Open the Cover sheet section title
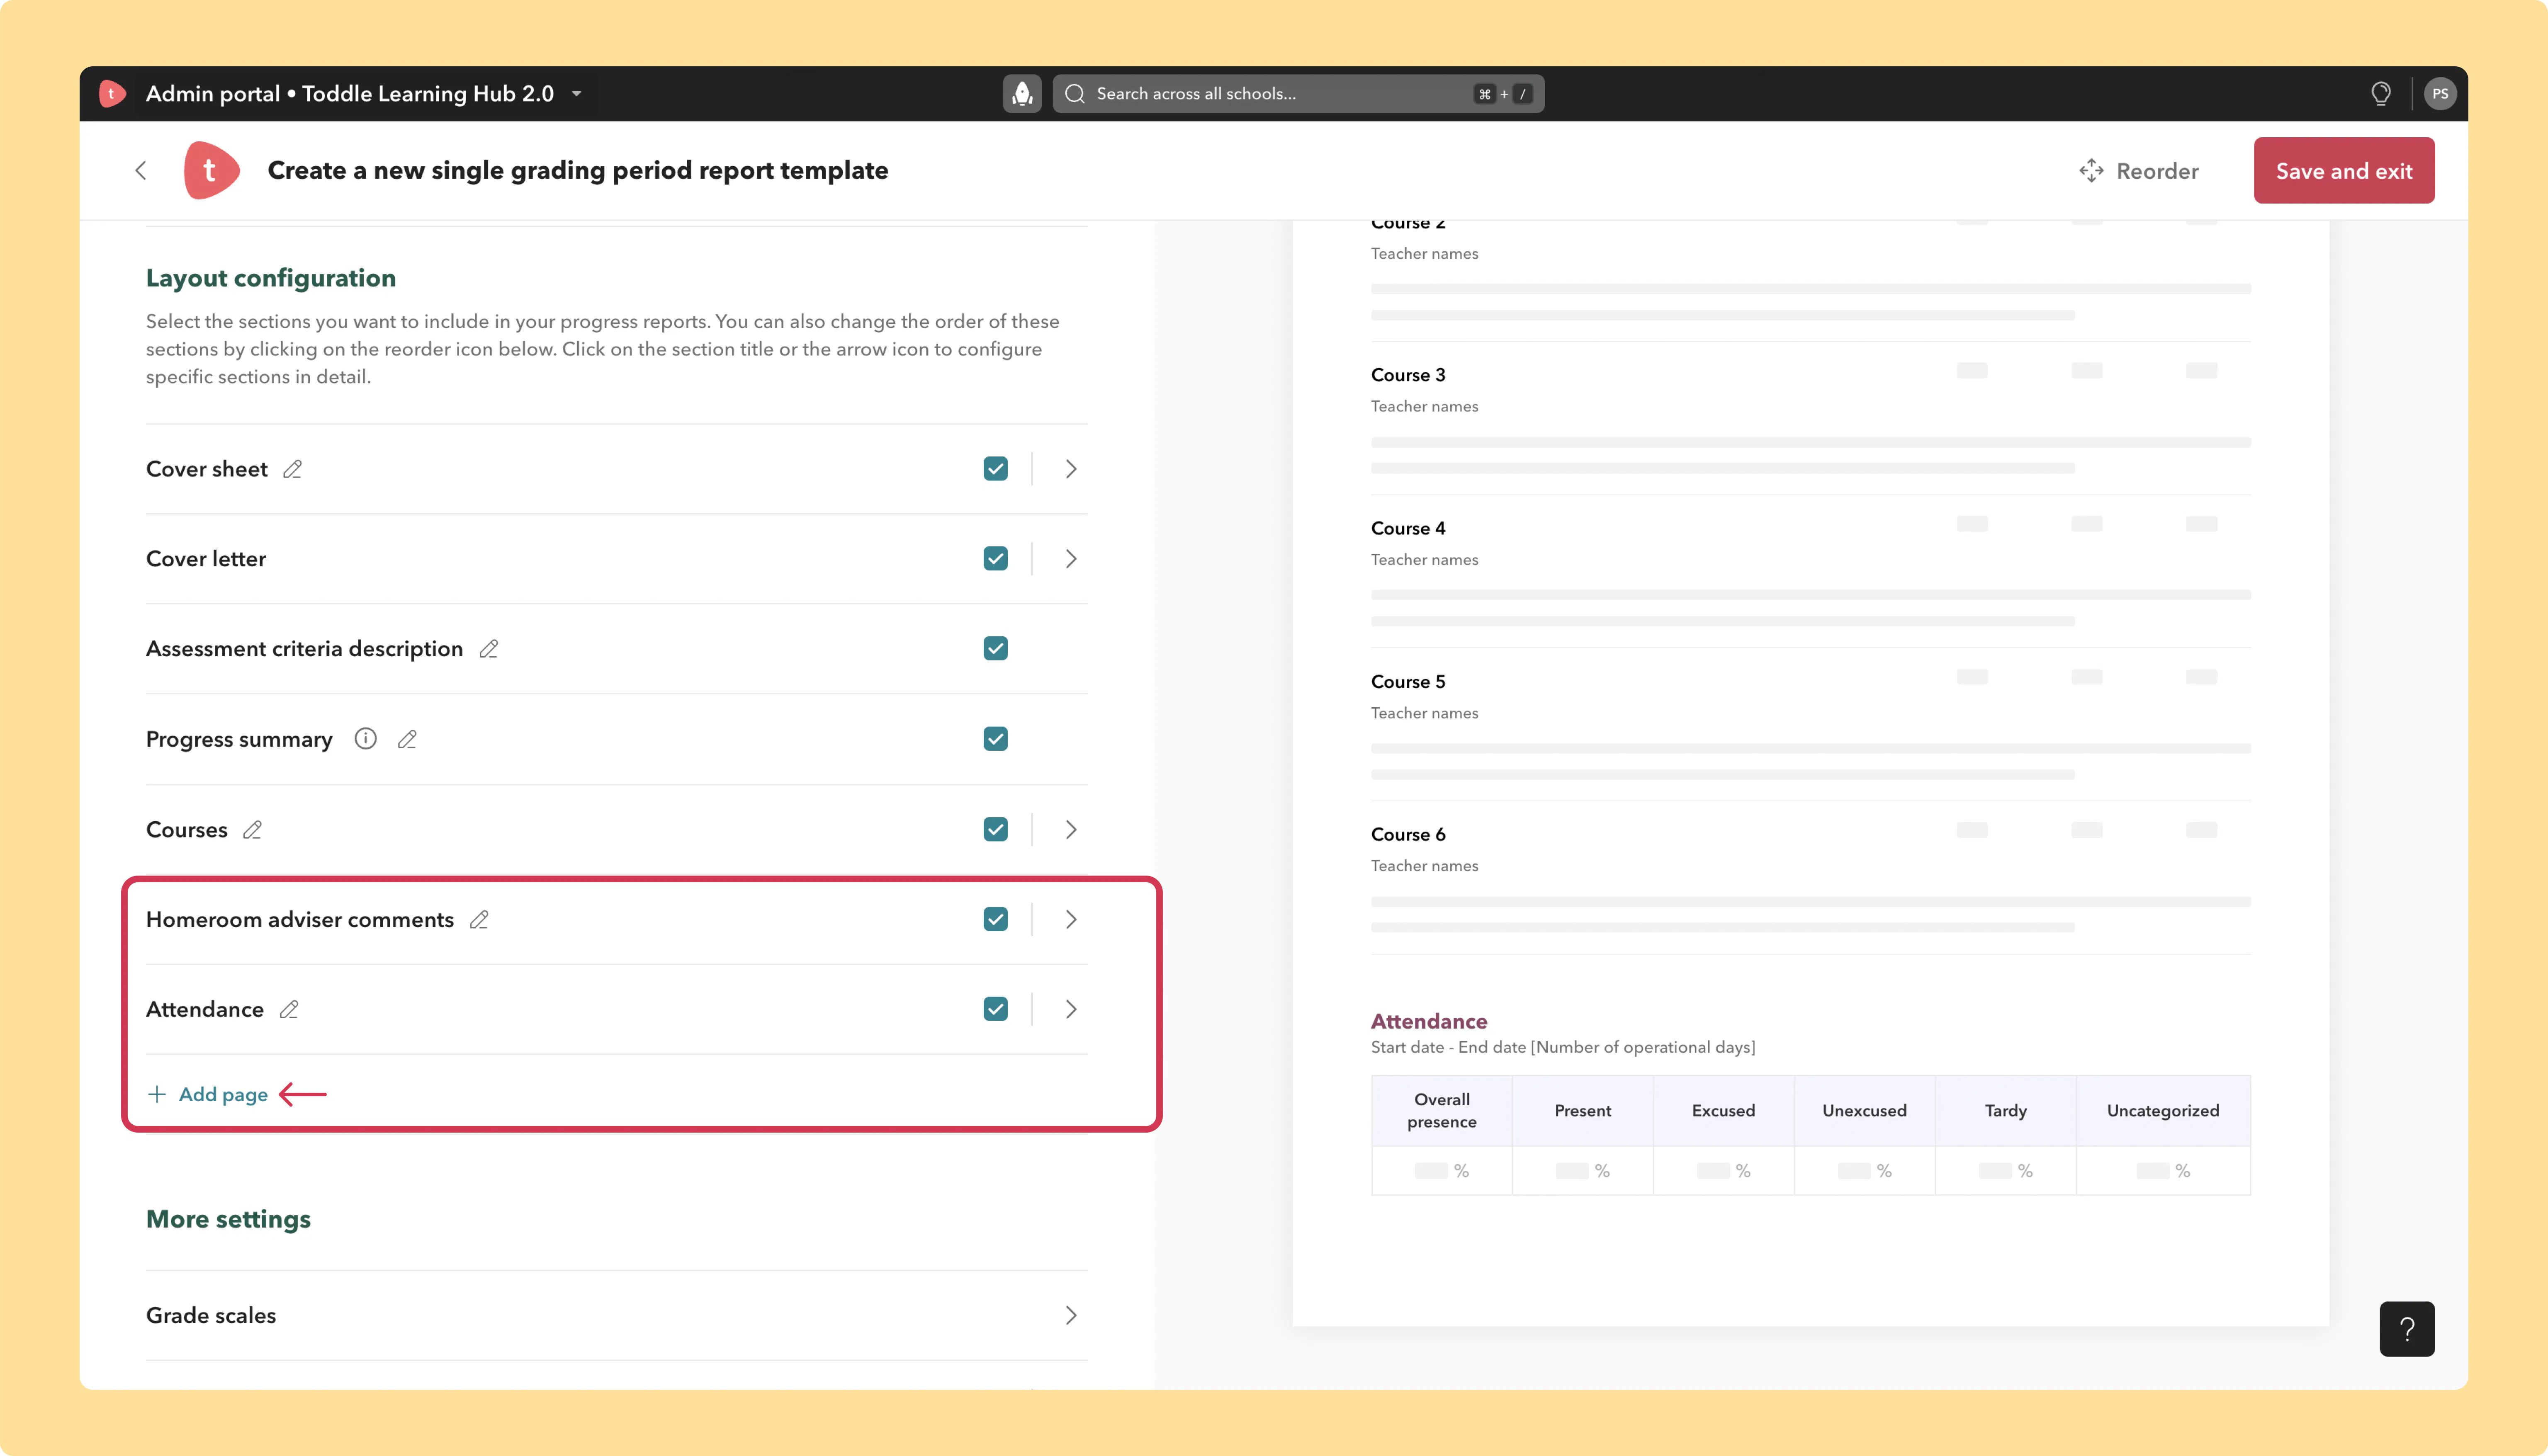Viewport: 2548px width, 1456px height. [207, 469]
